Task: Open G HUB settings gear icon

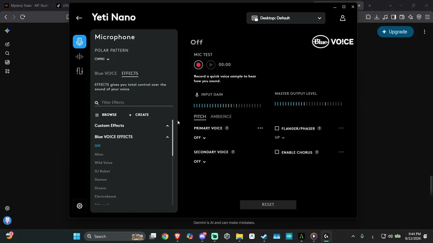Action: tap(79, 206)
